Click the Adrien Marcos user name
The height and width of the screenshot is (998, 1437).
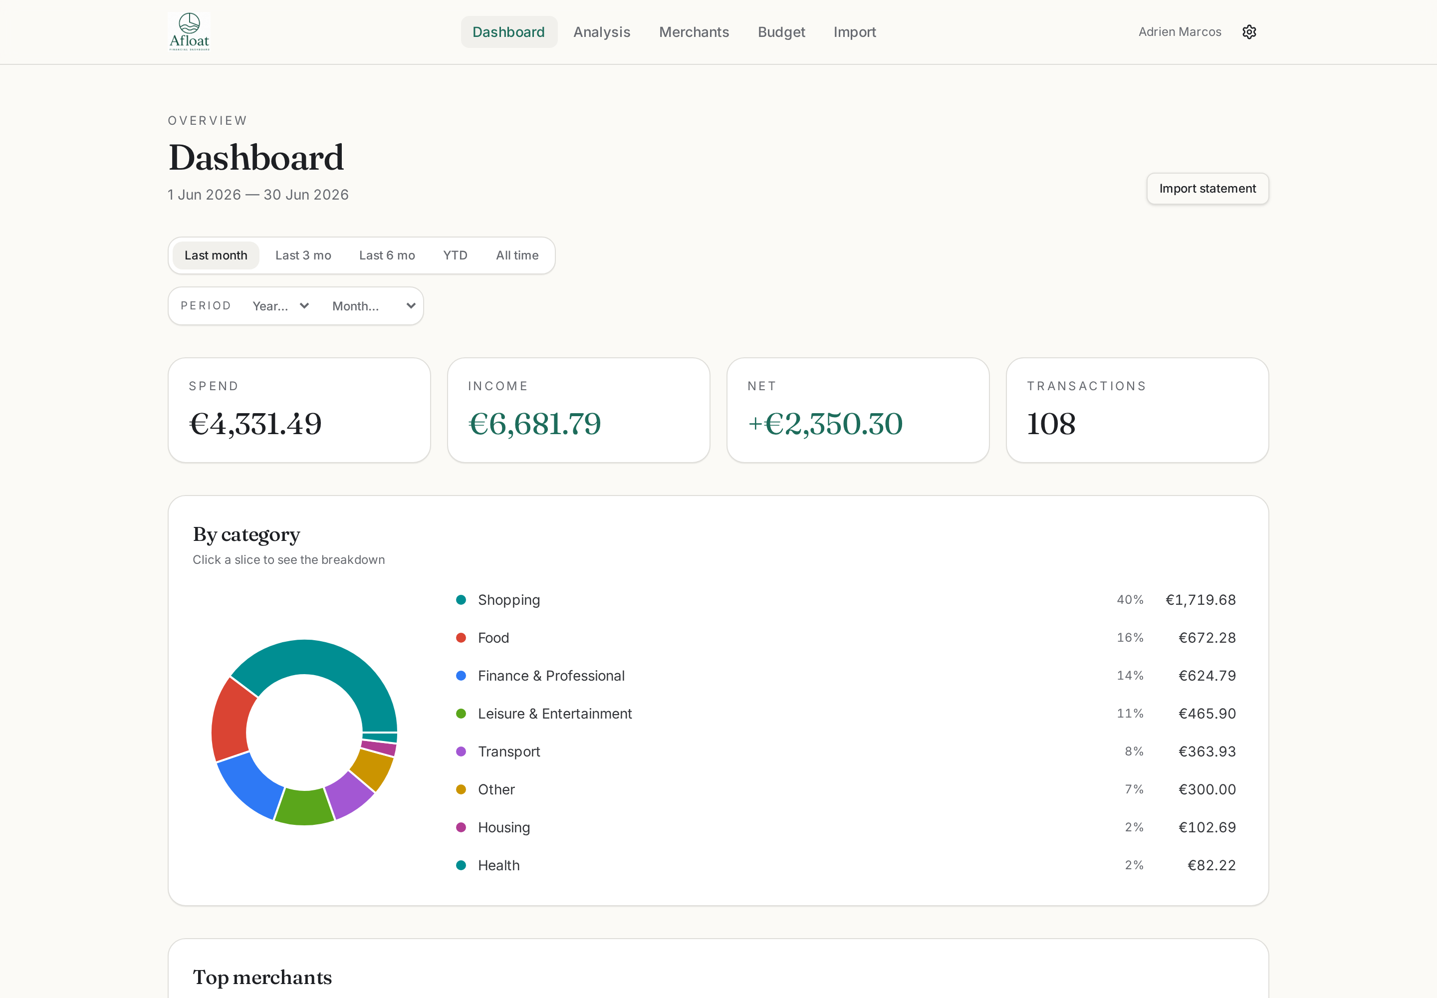[1180, 32]
